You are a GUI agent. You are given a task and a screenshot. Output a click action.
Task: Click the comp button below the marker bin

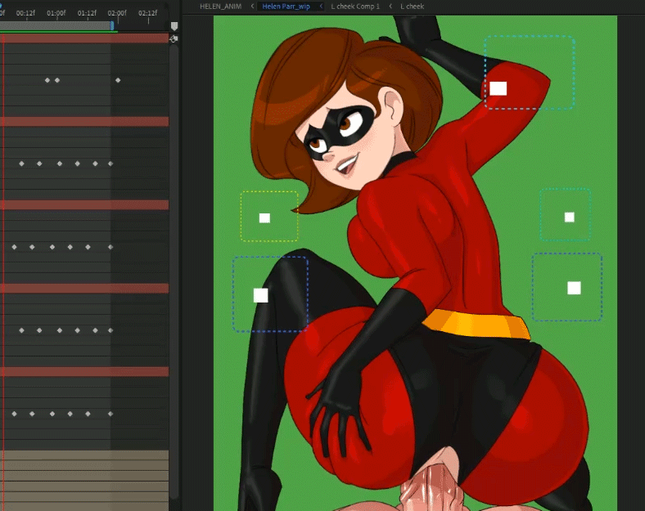tap(174, 39)
